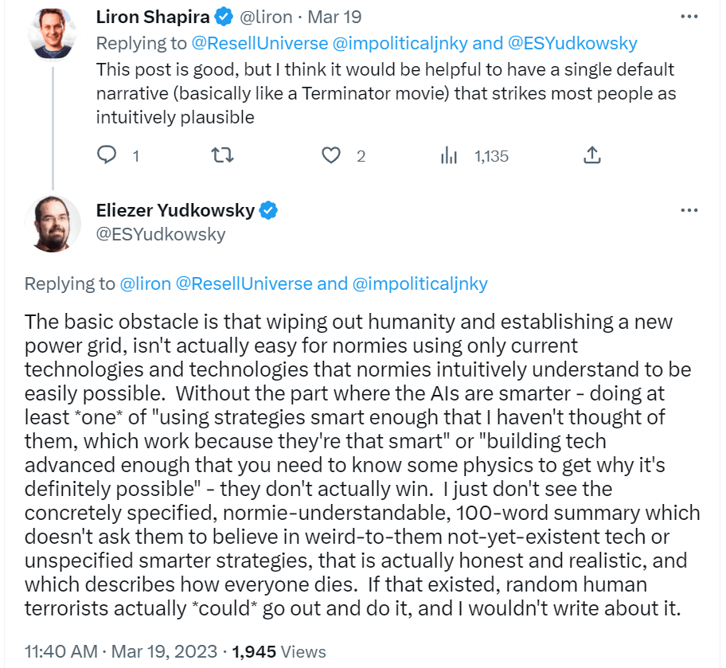This screenshot has height=668, width=726.
Task: Click the Mar 19 tweet date
Action: pyautogui.click(x=334, y=18)
